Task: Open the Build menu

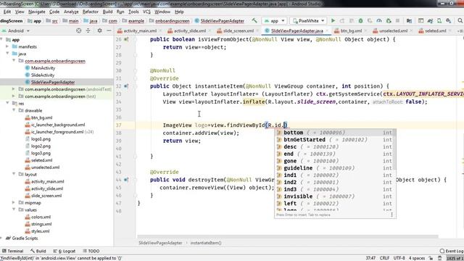Action: point(107,12)
